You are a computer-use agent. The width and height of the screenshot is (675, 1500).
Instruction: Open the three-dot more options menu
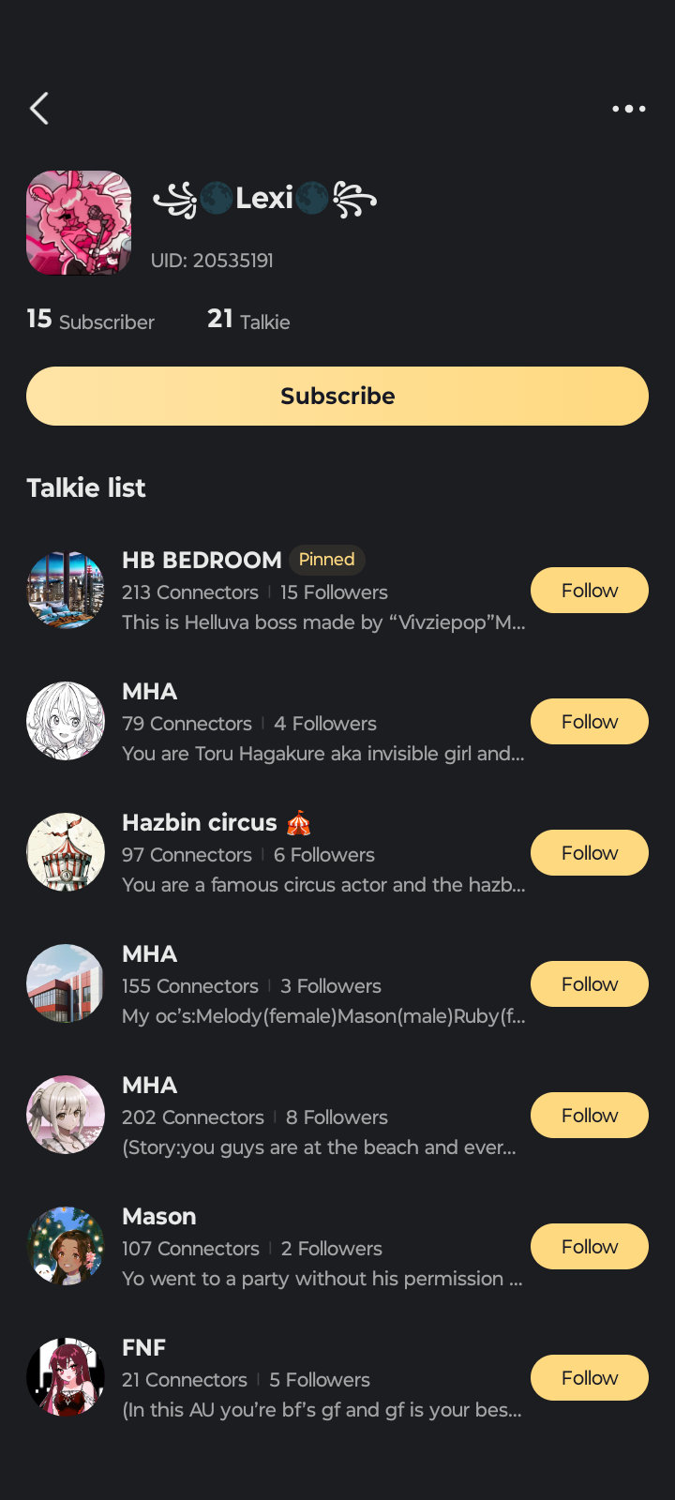(628, 109)
